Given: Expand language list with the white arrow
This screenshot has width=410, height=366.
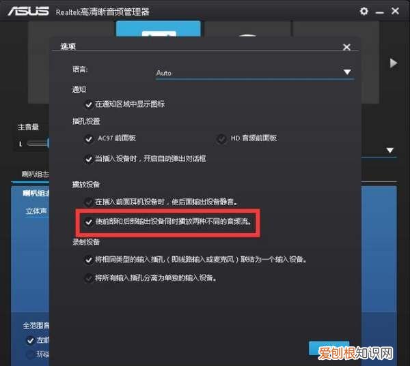Looking at the screenshot, I should (347, 72).
